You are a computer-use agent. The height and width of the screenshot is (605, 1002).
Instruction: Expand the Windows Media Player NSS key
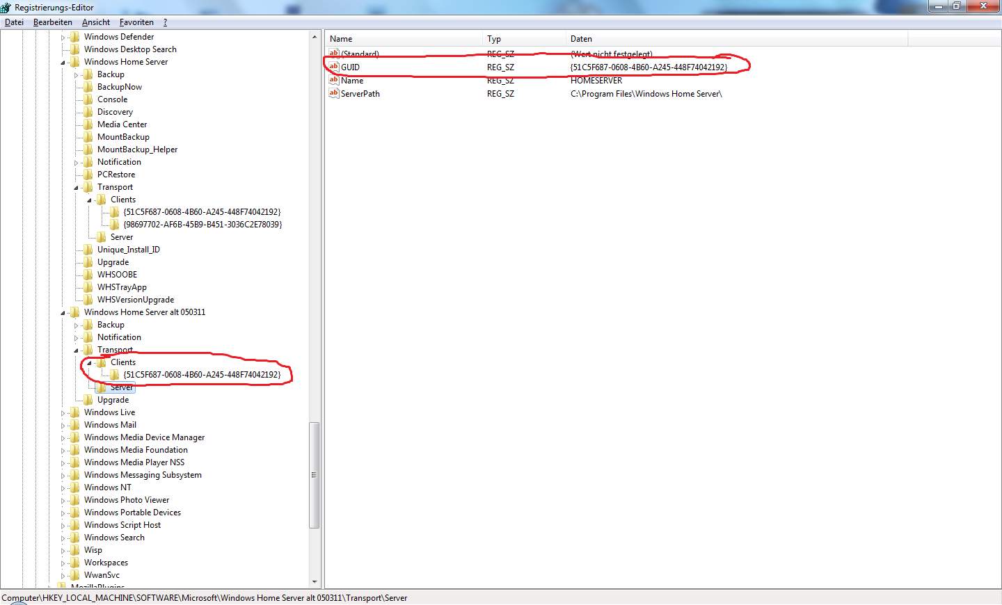[63, 463]
